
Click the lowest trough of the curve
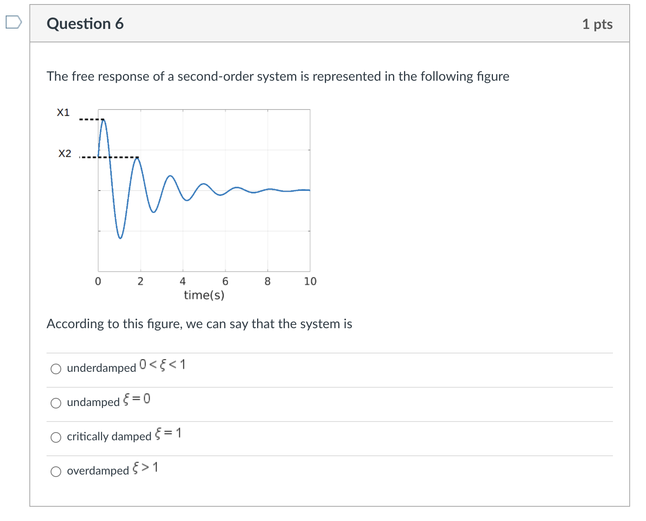tap(120, 238)
